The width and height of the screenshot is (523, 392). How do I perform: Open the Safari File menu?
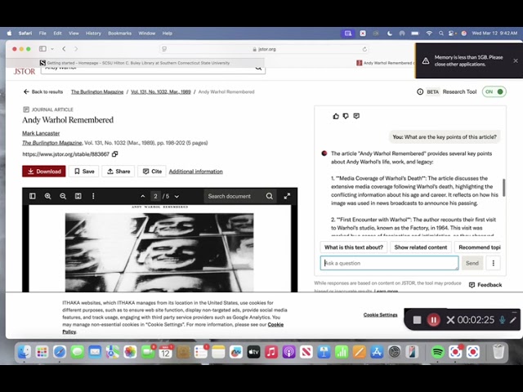[x=42, y=33]
